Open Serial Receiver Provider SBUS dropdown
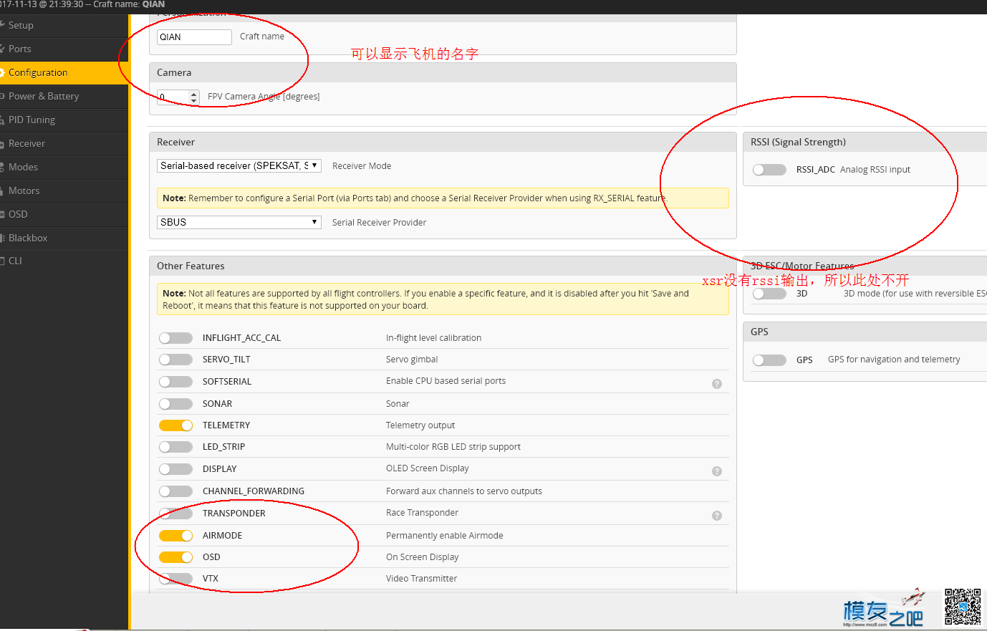Image resolution: width=987 pixels, height=631 pixels. [x=239, y=222]
